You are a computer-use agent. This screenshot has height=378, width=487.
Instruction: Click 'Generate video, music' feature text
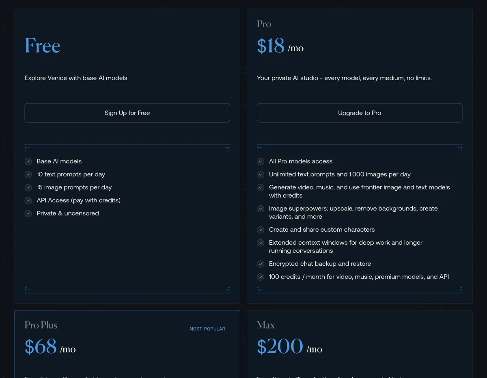point(360,191)
